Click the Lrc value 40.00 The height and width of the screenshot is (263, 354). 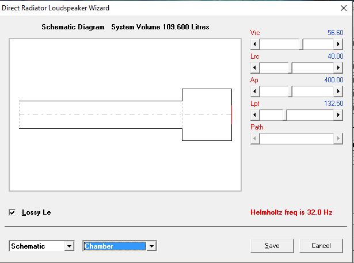pyautogui.click(x=336, y=56)
